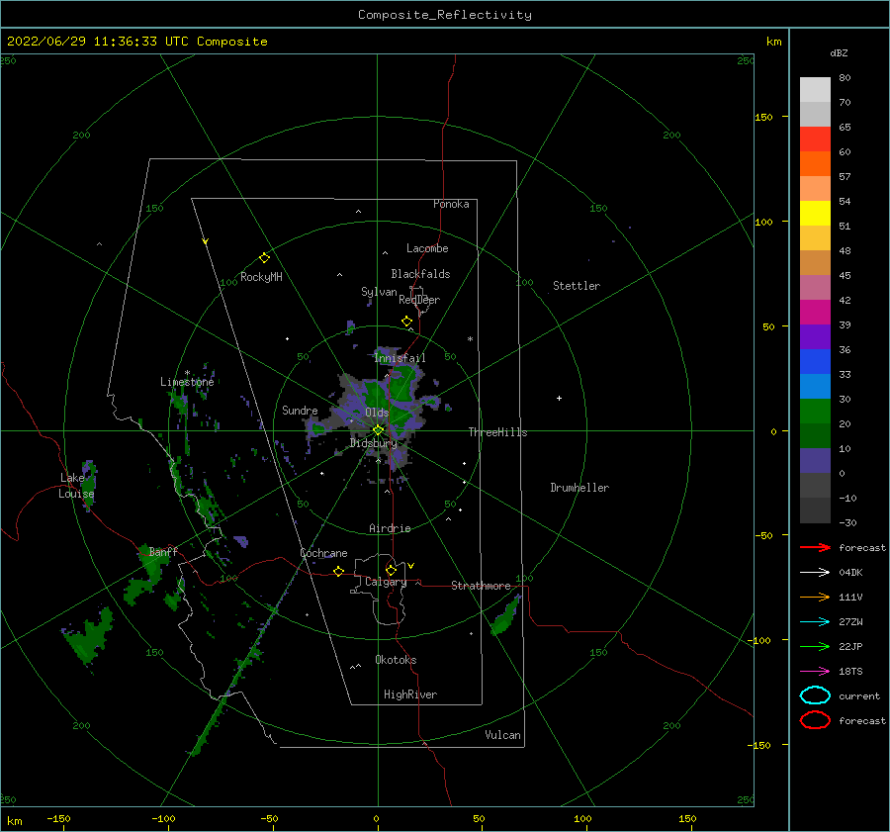
Task: Click the 80 dBZ light gray swatch
Action: [815, 90]
